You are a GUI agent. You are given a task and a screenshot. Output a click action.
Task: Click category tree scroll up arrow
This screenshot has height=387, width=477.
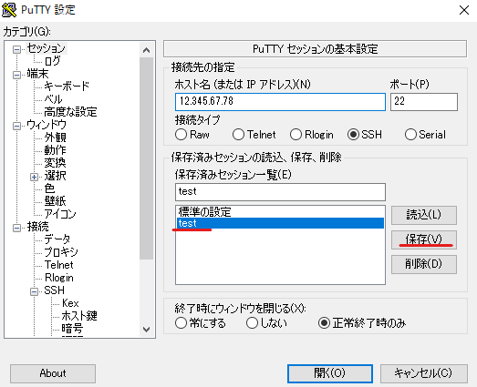pos(146,50)
